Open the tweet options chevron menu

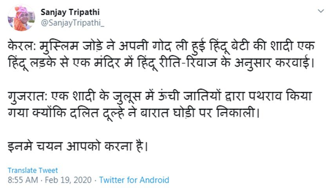coord(321,11)
